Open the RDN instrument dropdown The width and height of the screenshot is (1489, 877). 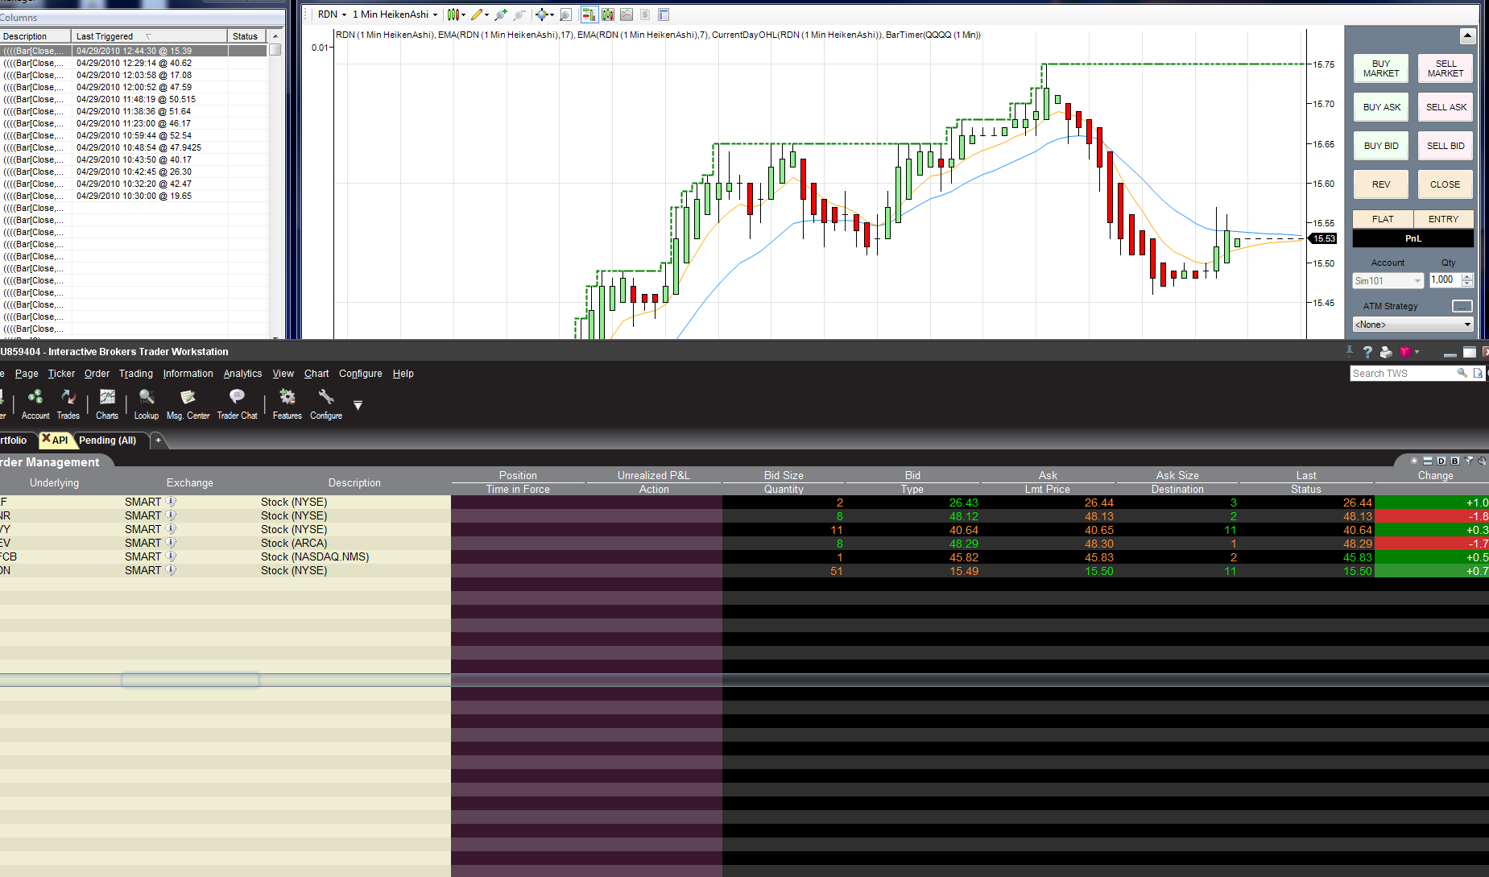tap(333, 14)
